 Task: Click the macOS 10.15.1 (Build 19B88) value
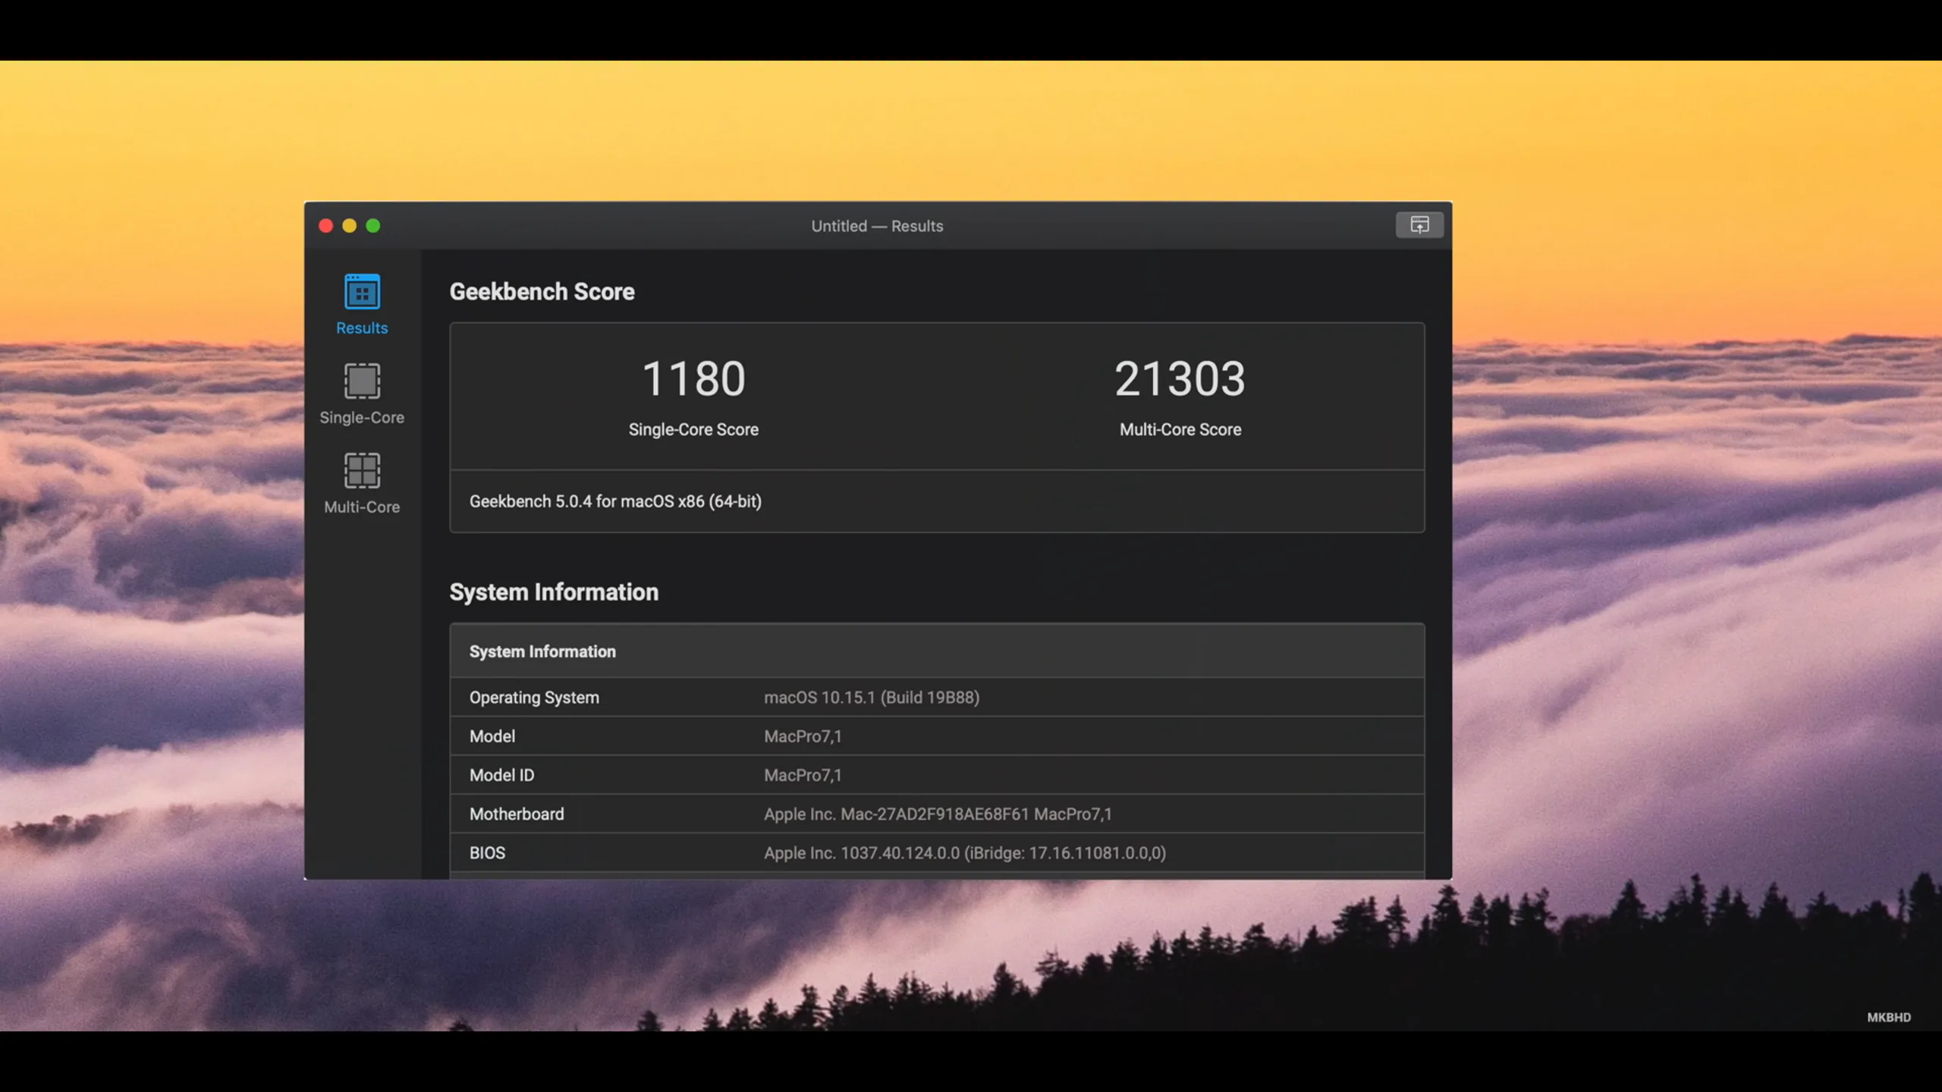coord(872,698)
